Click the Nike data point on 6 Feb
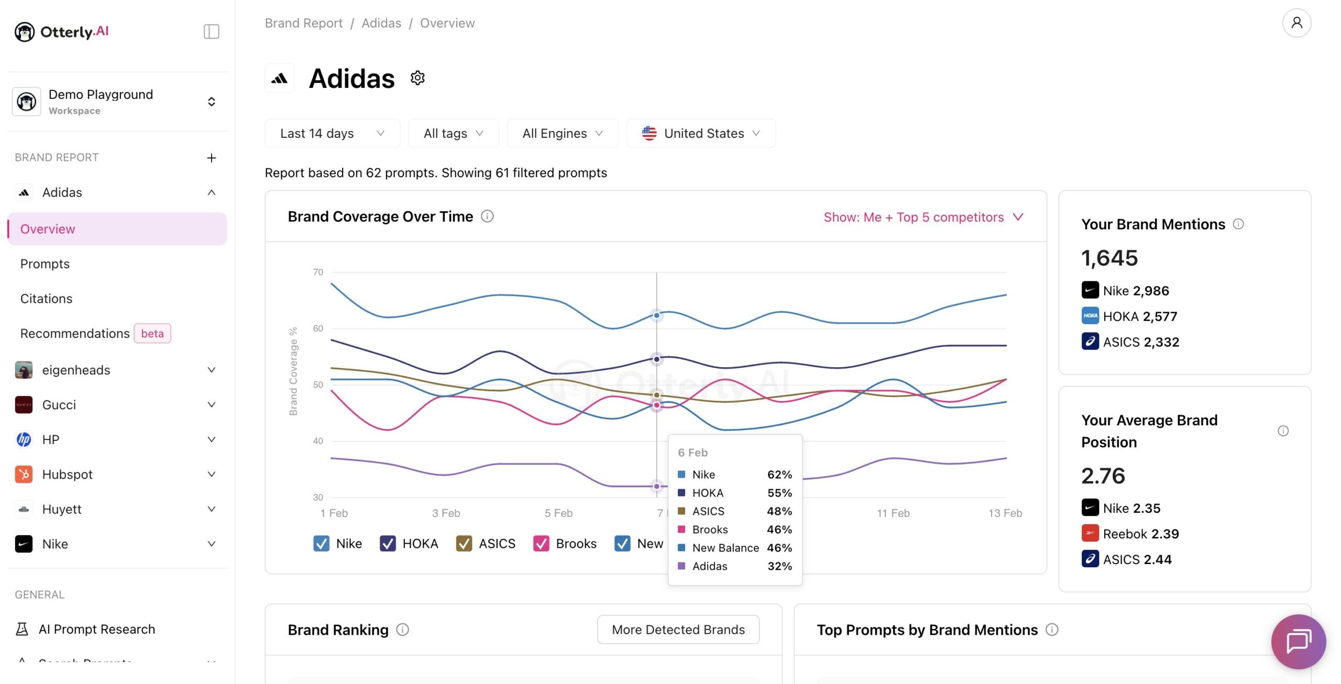This screenshot has width=1341, height=684. (x=656, y=315)
